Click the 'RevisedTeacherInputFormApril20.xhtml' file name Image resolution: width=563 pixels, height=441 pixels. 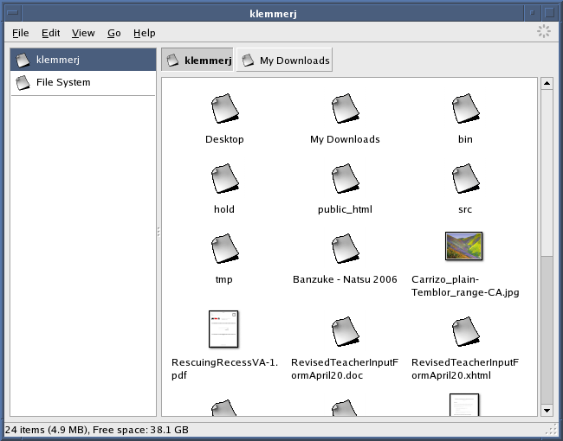click(465, 368)
